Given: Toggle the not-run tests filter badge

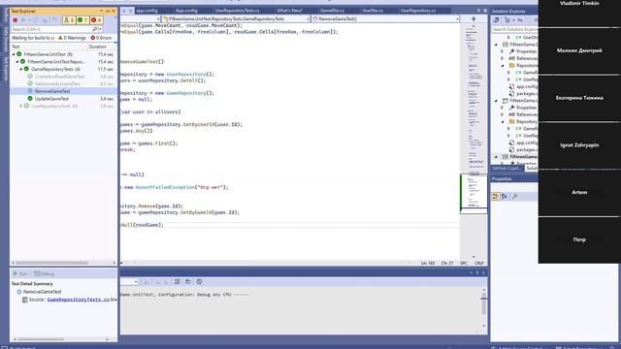Looking at the screenshot, I should coord(69,19).
